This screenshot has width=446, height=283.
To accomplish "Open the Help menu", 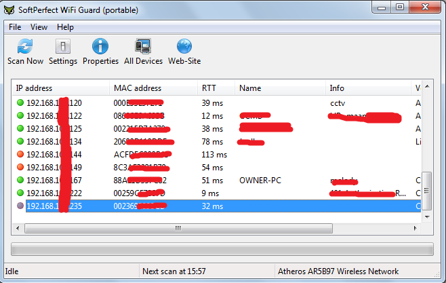I will 65,27.
